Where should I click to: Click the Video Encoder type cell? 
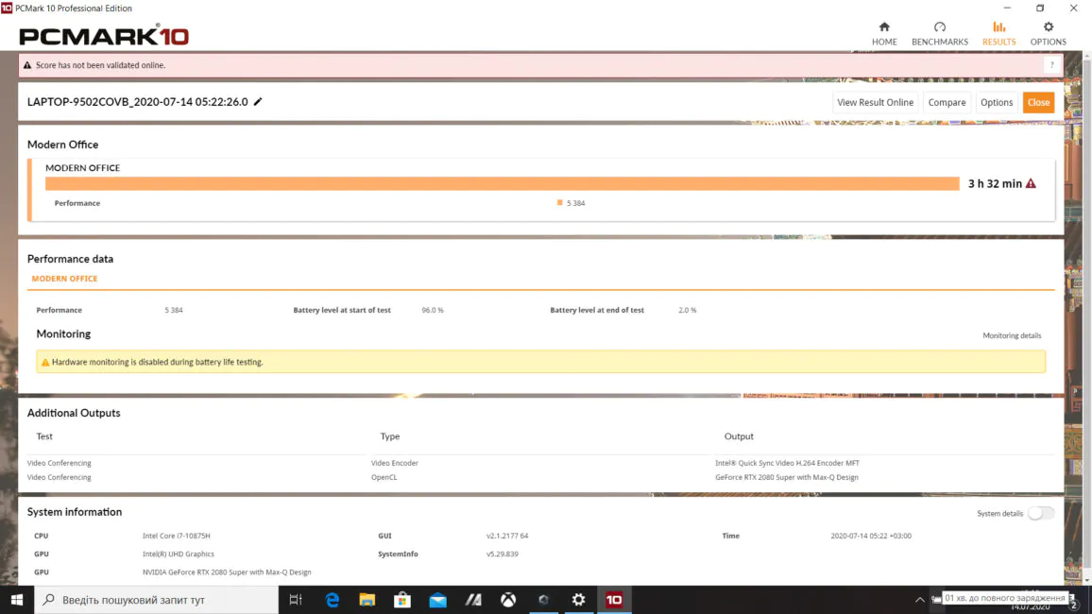(x=394, y=463)
